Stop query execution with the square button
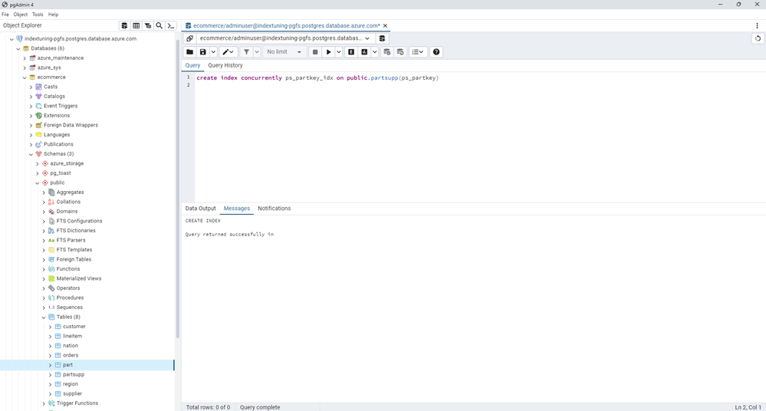 [315, 52]
